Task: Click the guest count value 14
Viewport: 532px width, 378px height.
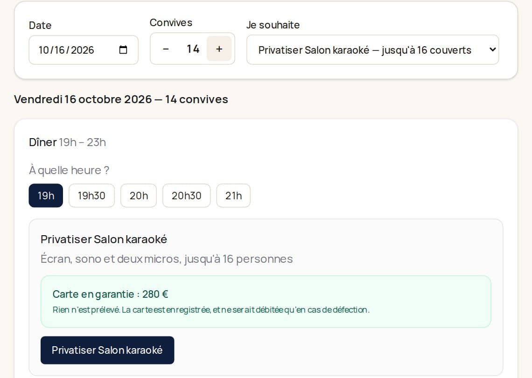Action: (193, 49)
